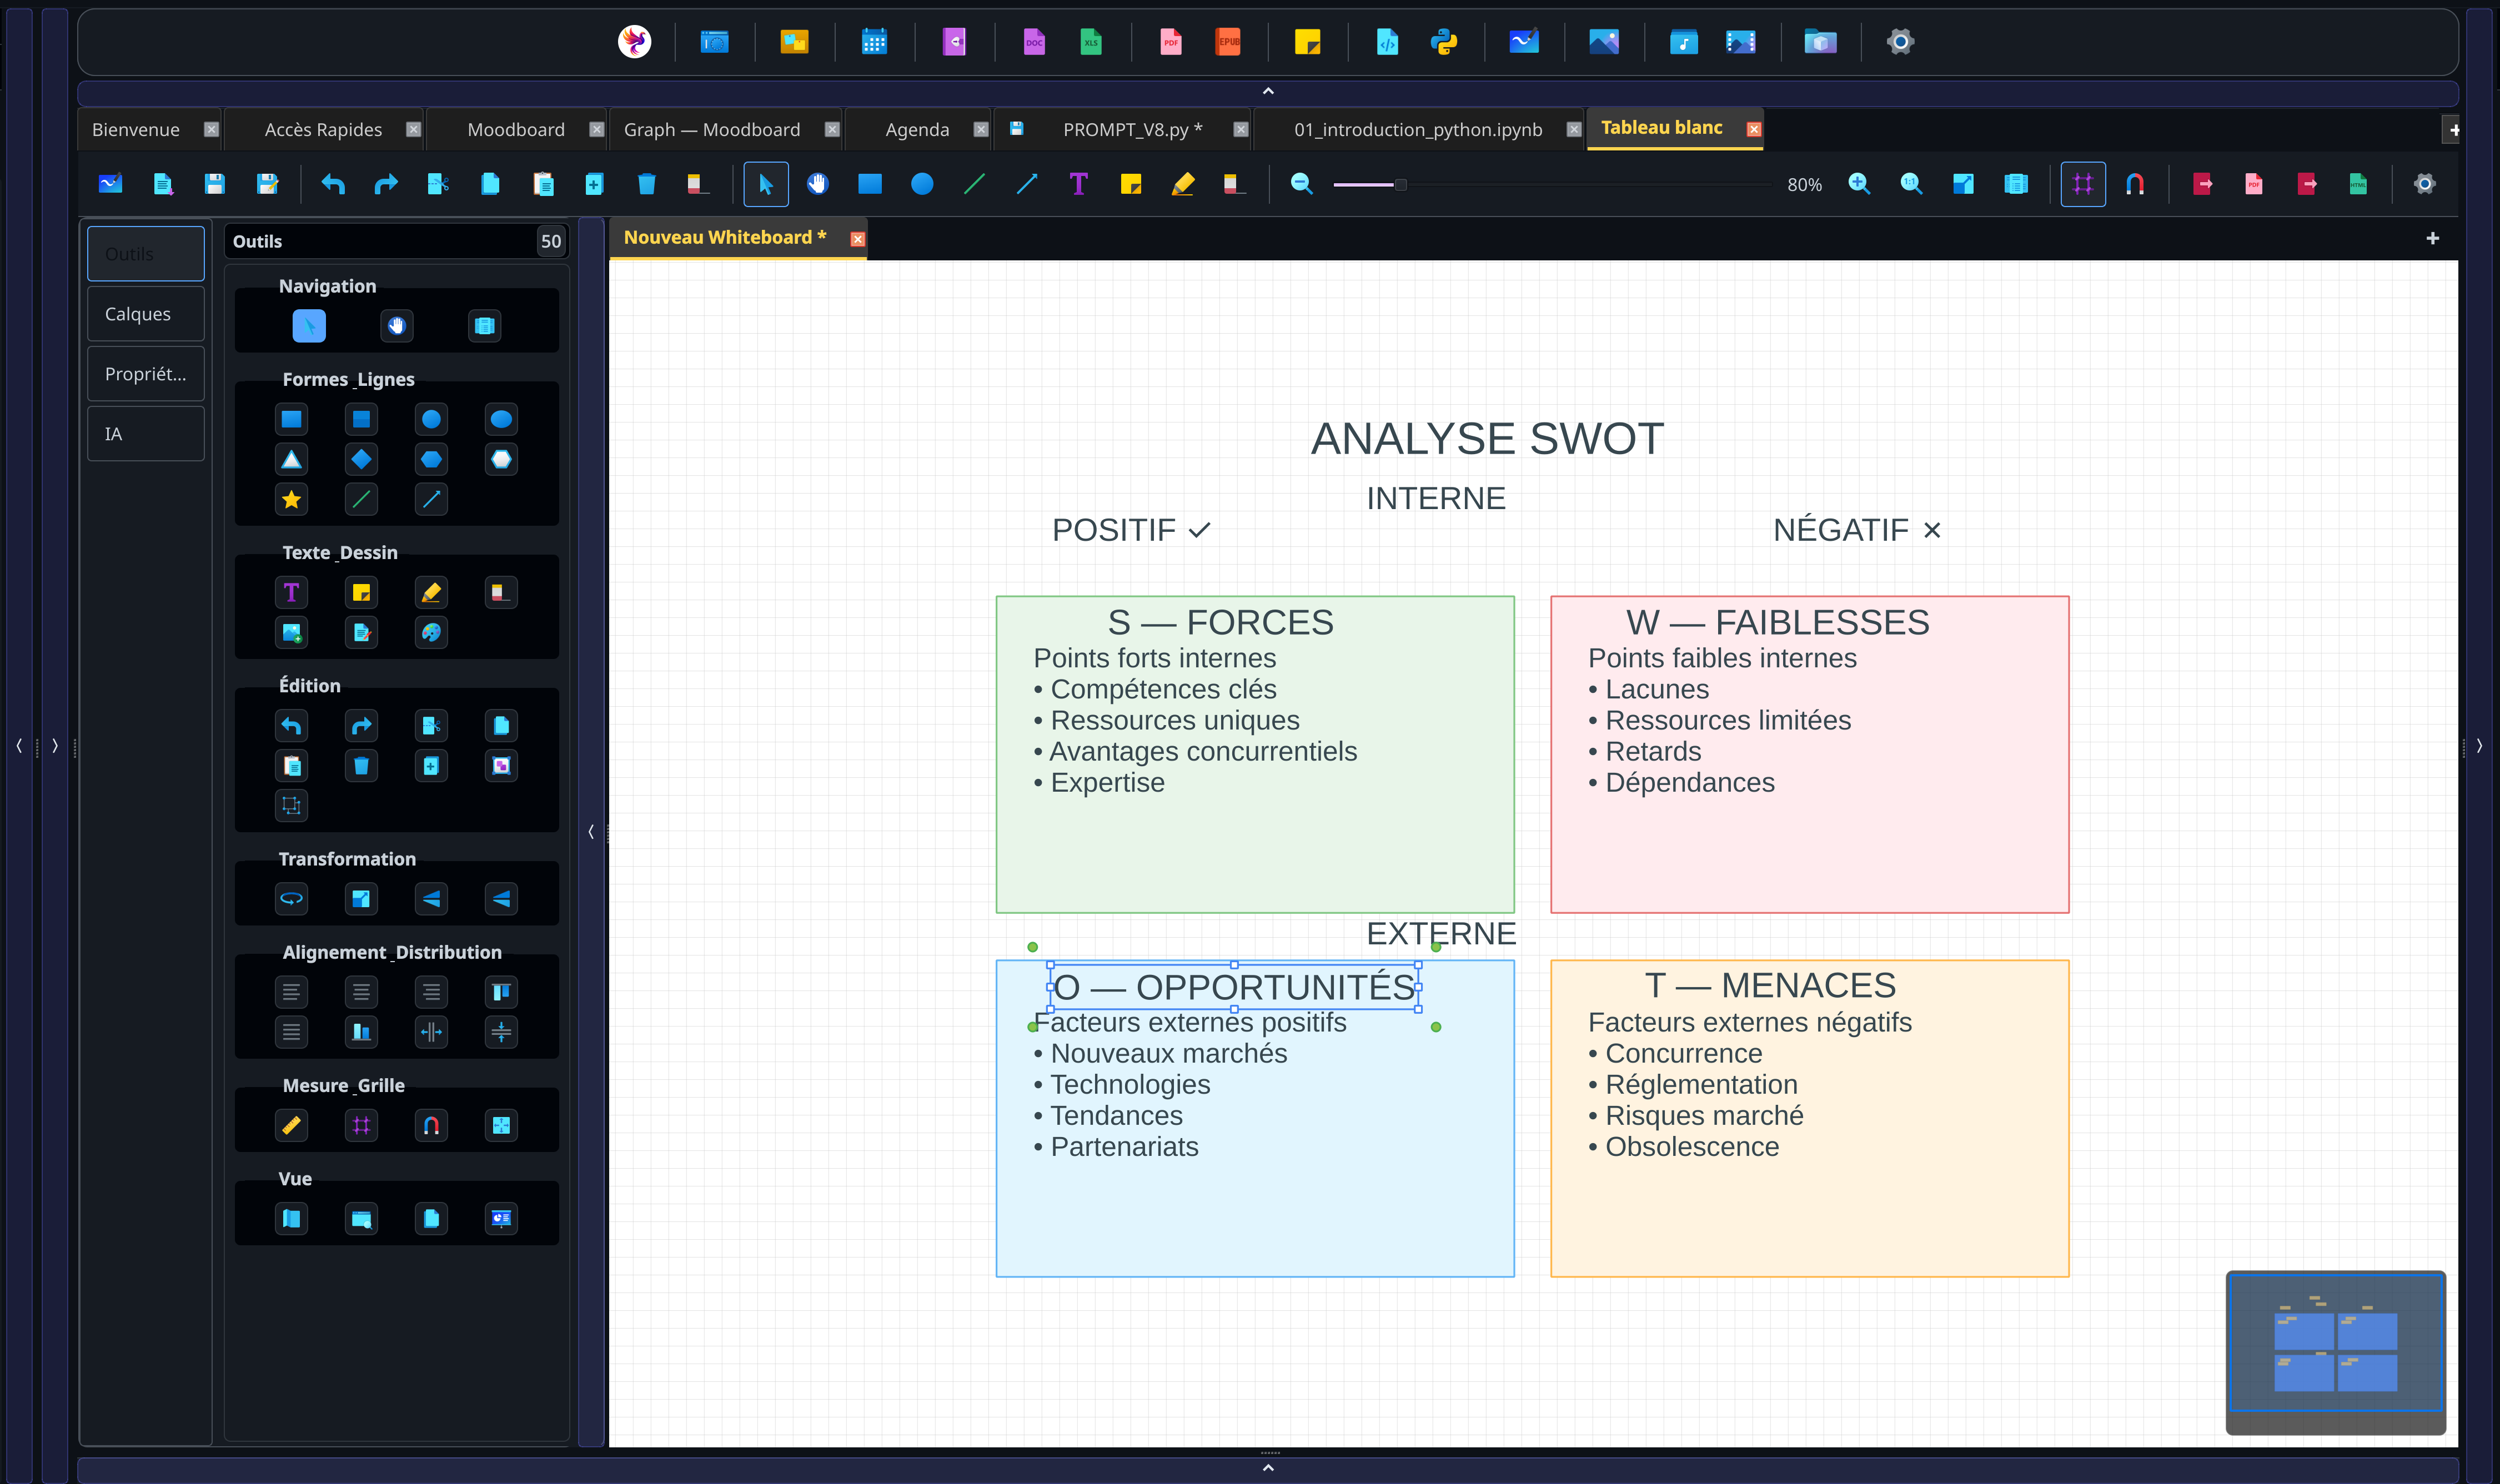The height and width of the screenshot is (1484, 2500).
Task: Choose the ellipse shape in Formes_Lignes
Action: coord(501,419)
